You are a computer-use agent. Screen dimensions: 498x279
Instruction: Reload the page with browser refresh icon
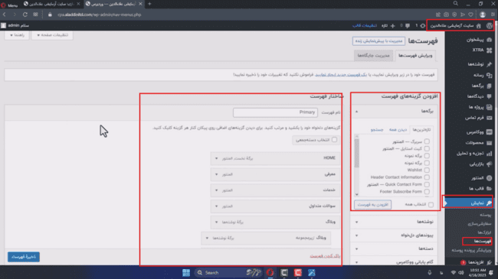click(x=25, y=15)
